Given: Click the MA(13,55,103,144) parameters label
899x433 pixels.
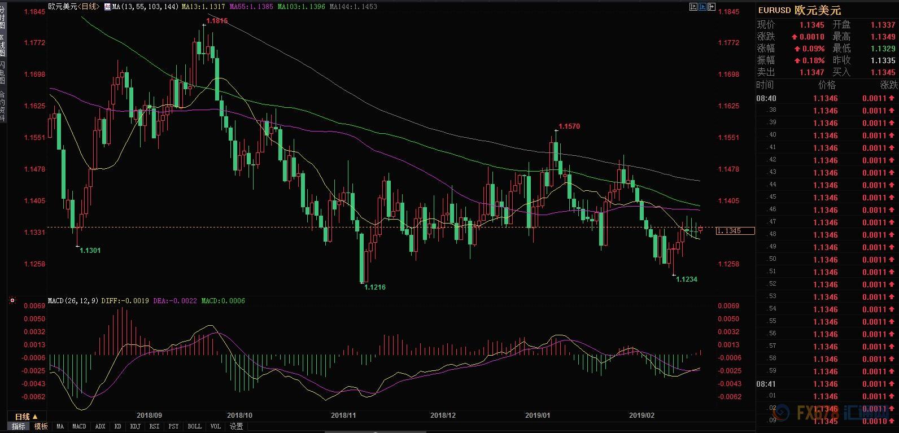Looking at the screenshot, I should (x=146, y=7).
